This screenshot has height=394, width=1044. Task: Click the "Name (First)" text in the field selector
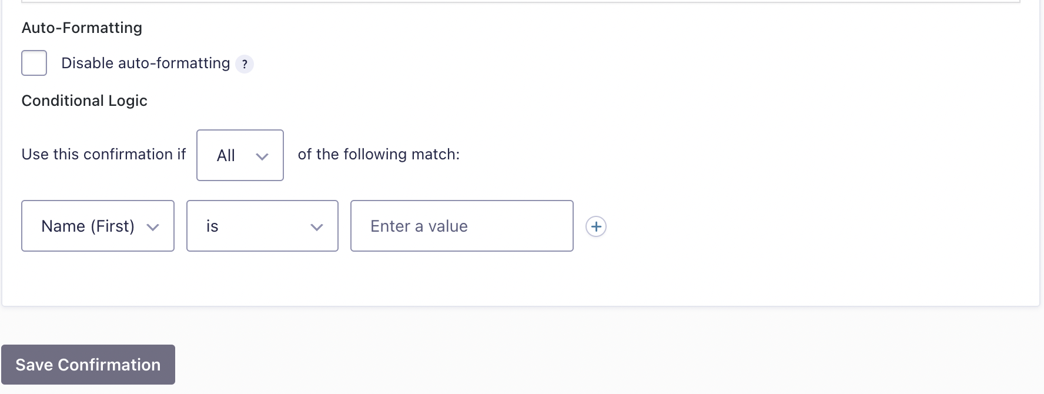88,226
